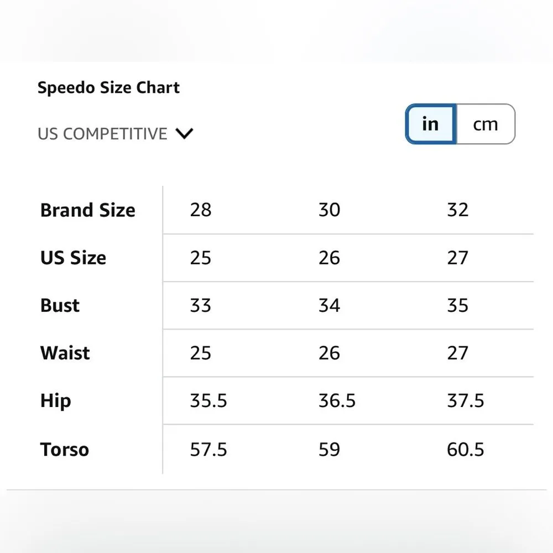Click the US Size row label
This screenshot has width=553, height=553.
(73, 258)
